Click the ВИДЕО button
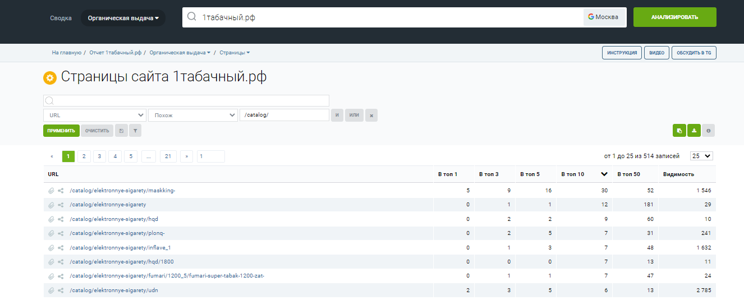This screenshot has height=300, width=744. click(x=656, y=53)
